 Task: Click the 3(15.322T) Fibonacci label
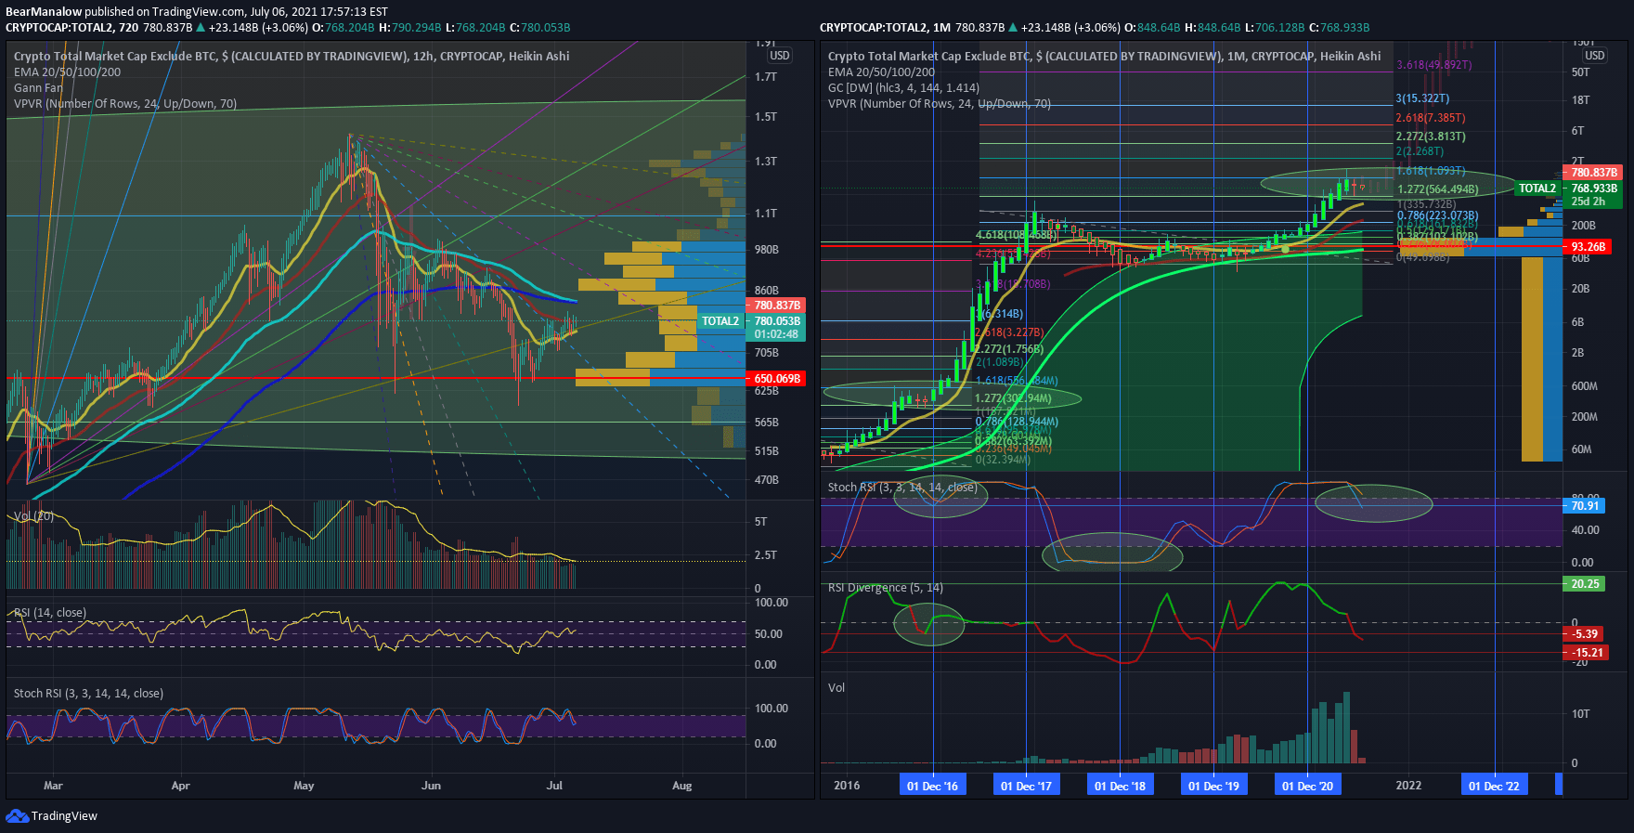click(1422, 98)
